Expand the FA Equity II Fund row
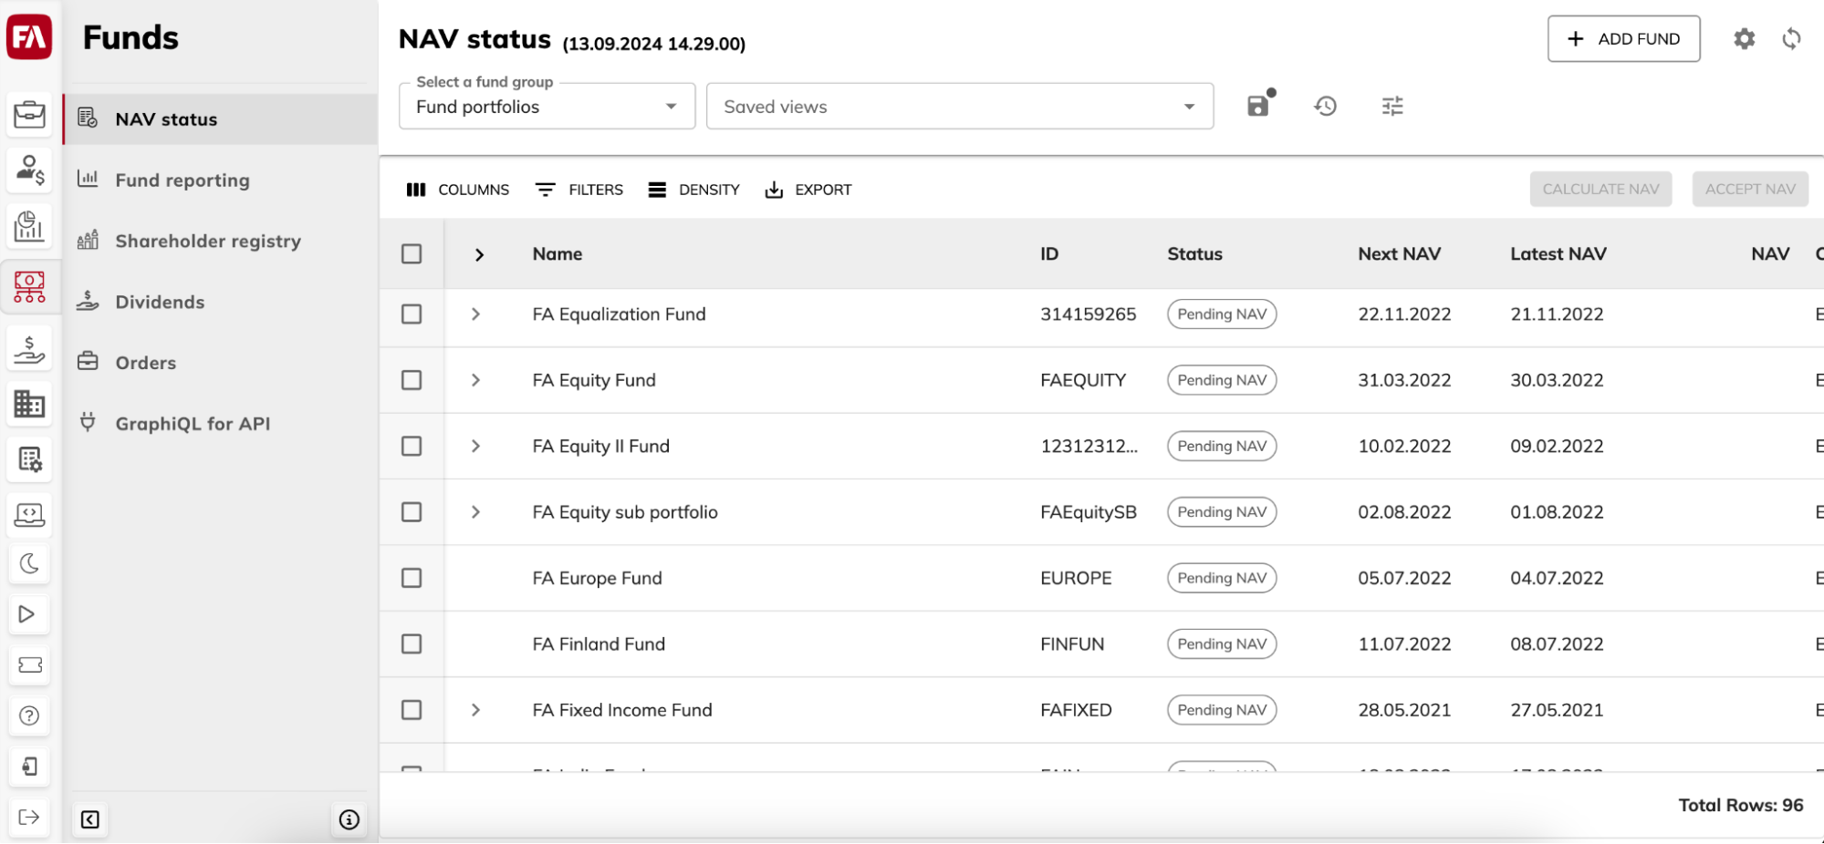The width and height of the screenshot is (1824, 844). [x=475, y=447]
